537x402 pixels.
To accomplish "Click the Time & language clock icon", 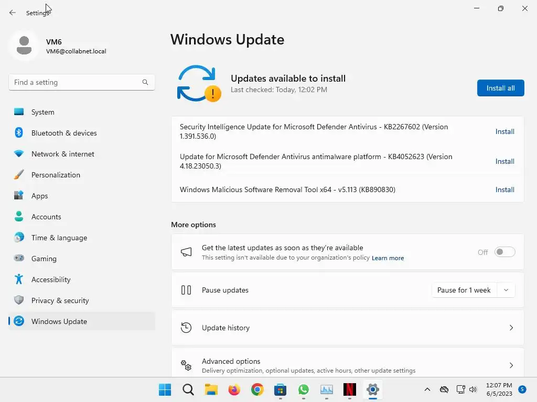I will tap(19, 238).
